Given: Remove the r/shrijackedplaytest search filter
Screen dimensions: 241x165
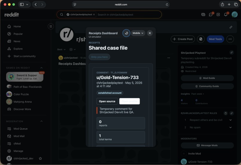Looking at the screenshot, I should [94, 15].
